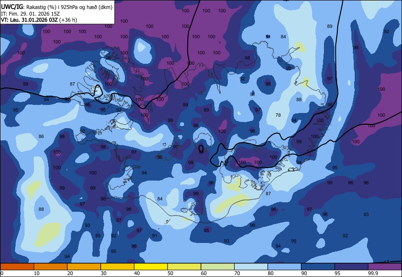This screenshot has width=402, height=277.
Task: Click the '20' tick label on the color scale
Action: click(70, 273)
